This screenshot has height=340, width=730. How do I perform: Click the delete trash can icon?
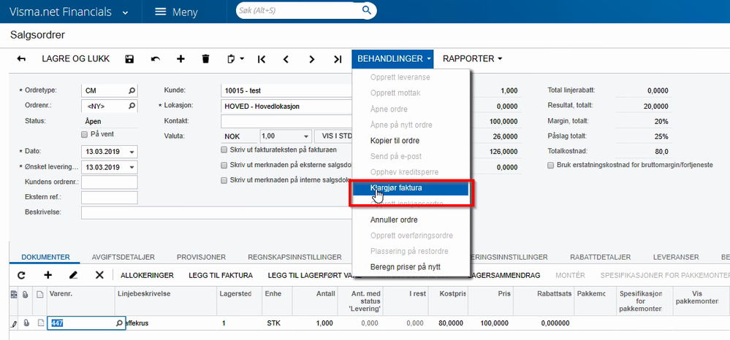pyautogui.click(x=205, y=59)
